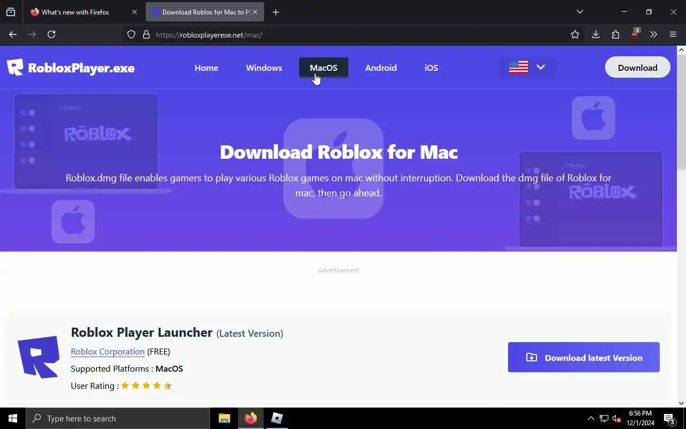Close the Download Roblox for Mac tab
Viewport: 686px width, 429px height.
[x=255, y=12]
